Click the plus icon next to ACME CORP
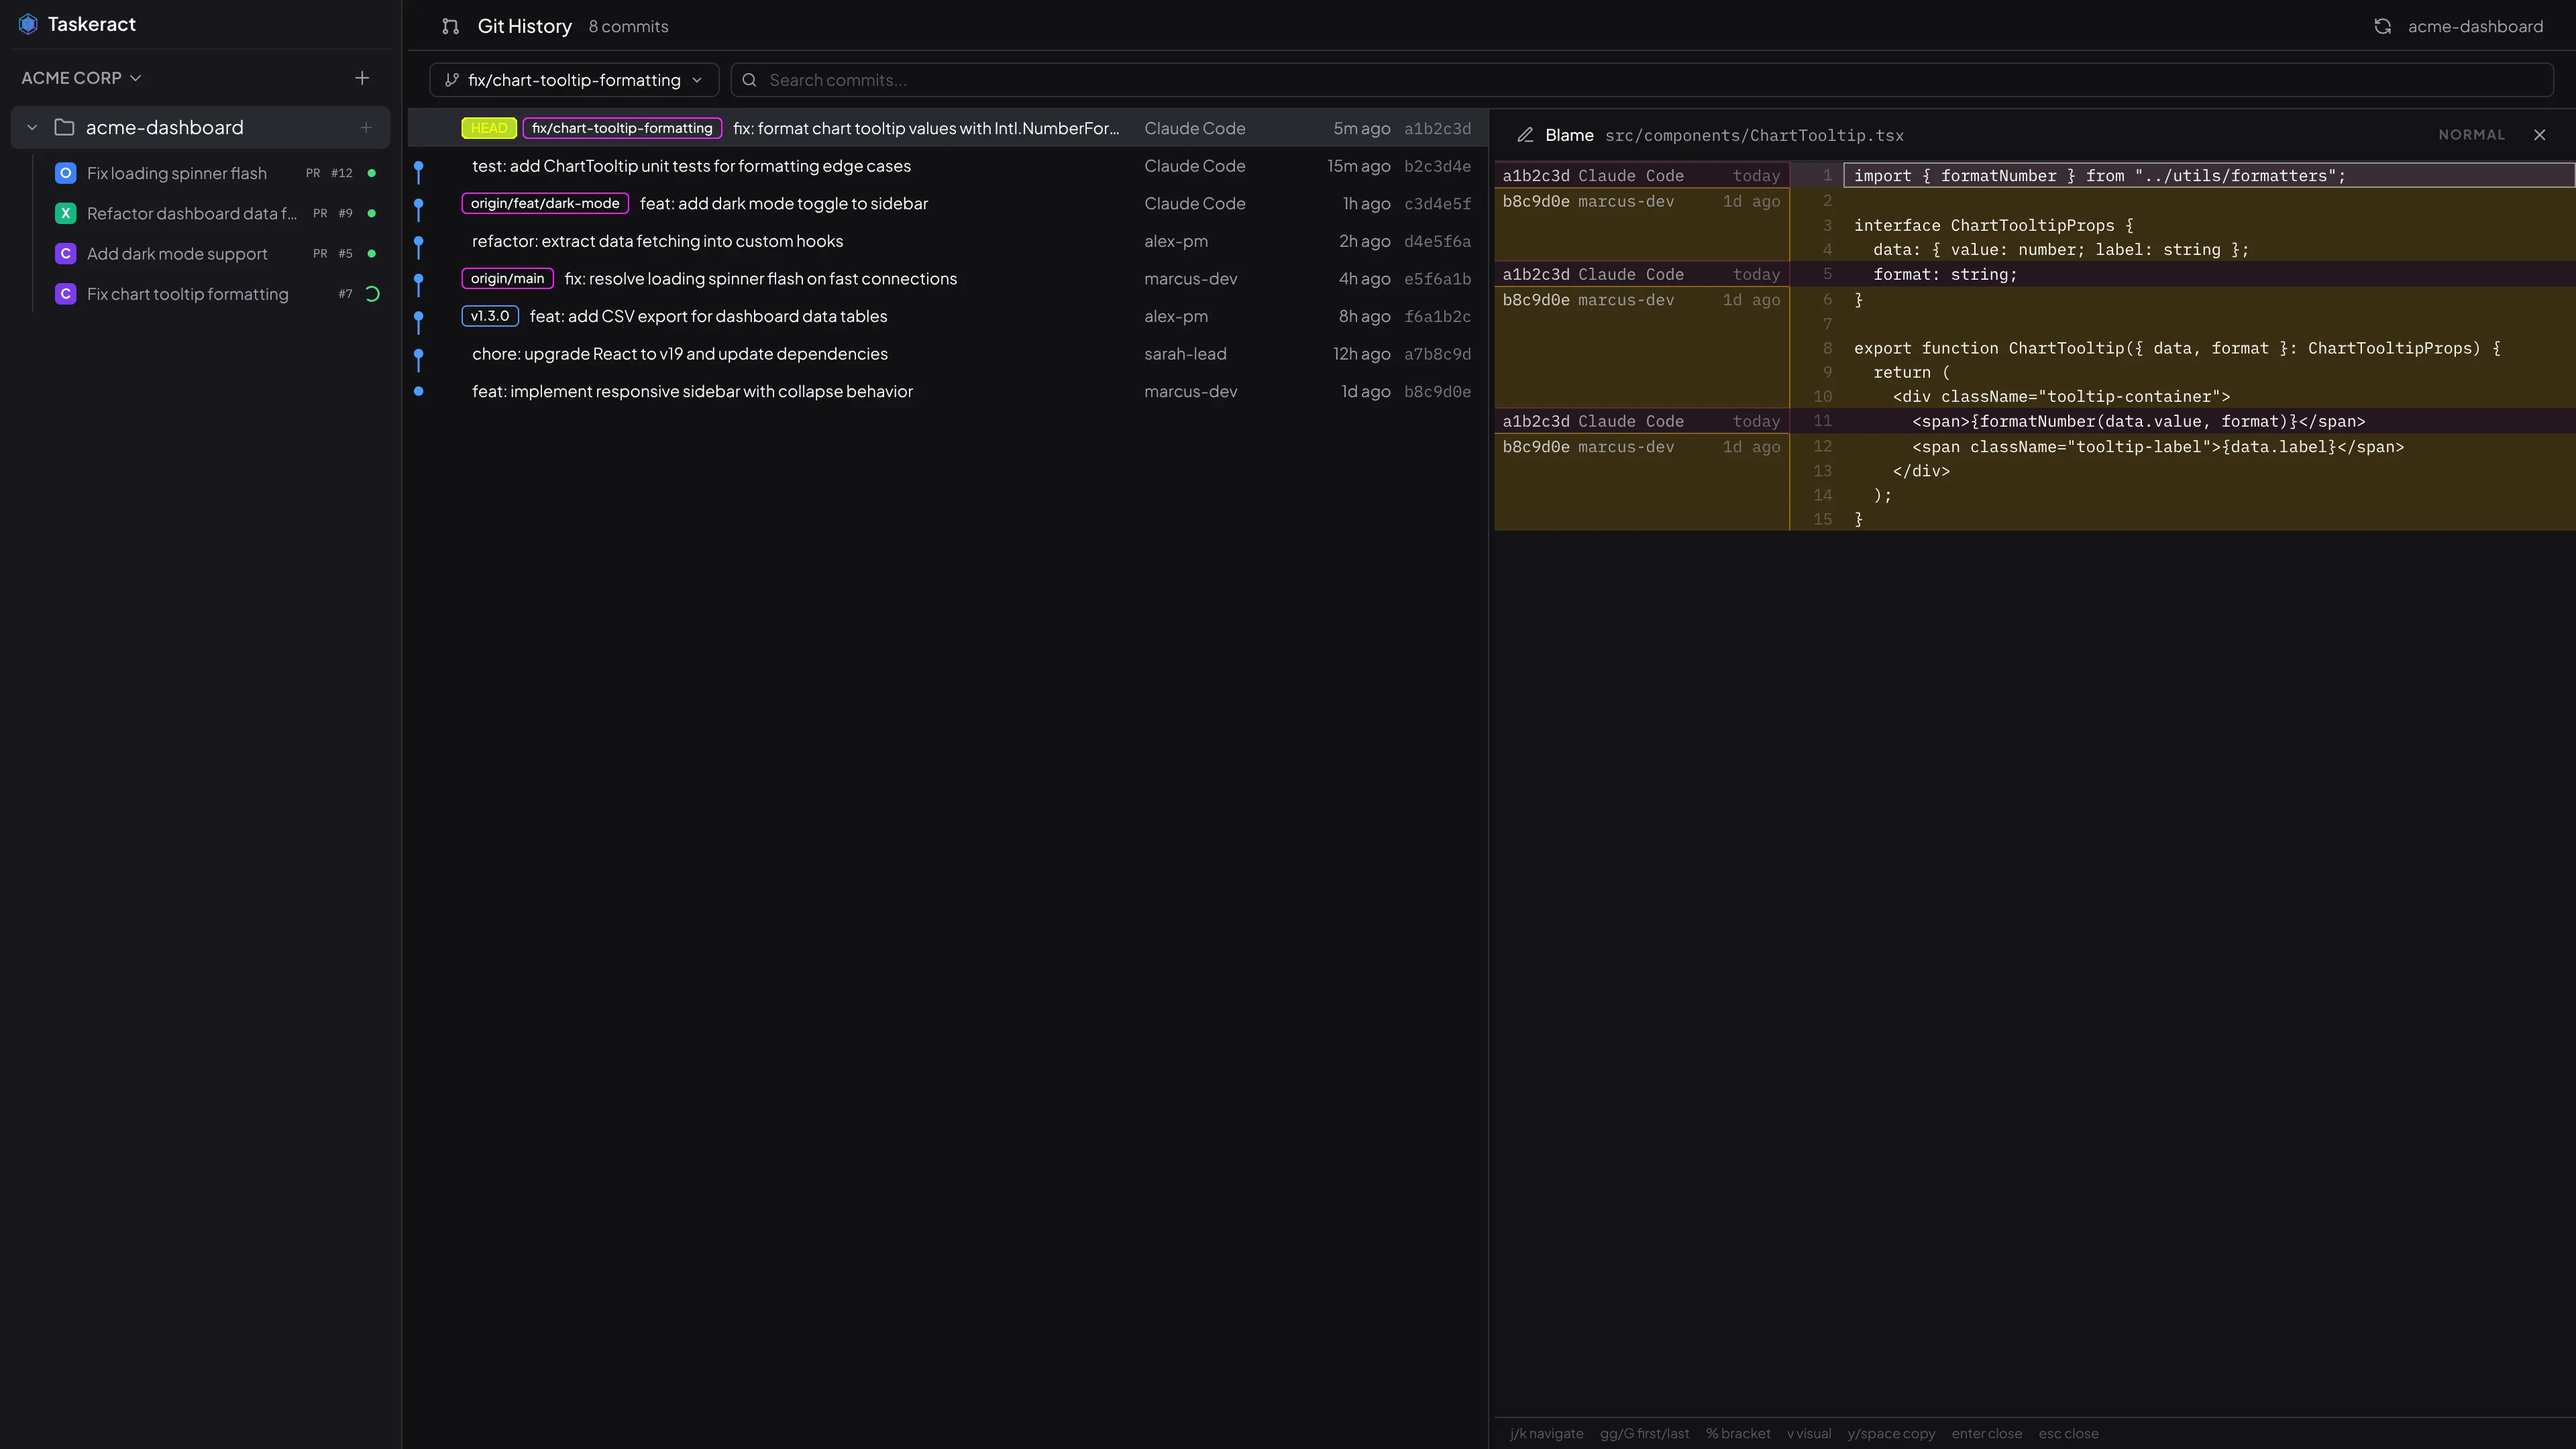 [362, 77]
